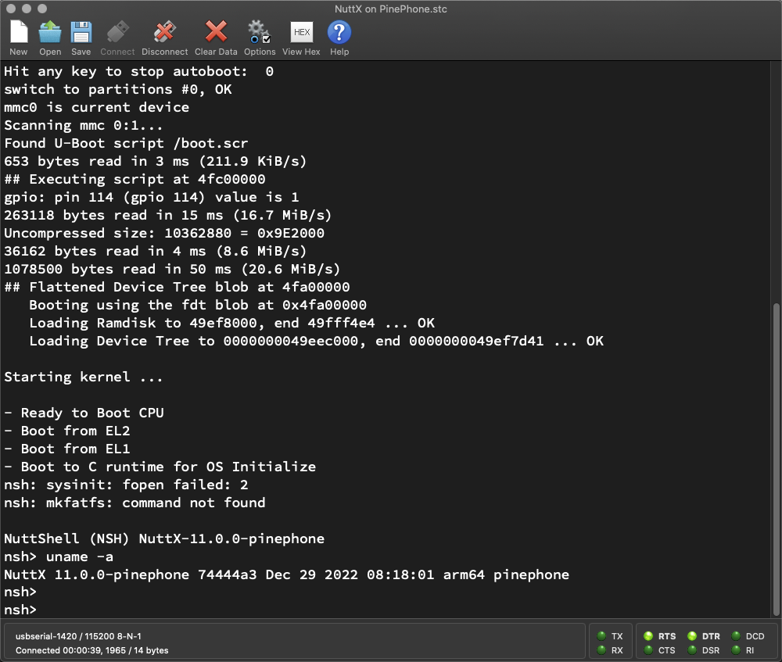Click the DSR status LED
Image resolution: width=782 pixels, height=662 pixels.
pyautogui.click(x=693, y=650)
